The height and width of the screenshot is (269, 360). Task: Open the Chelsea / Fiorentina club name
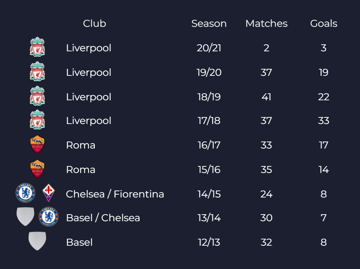[115, 194]
